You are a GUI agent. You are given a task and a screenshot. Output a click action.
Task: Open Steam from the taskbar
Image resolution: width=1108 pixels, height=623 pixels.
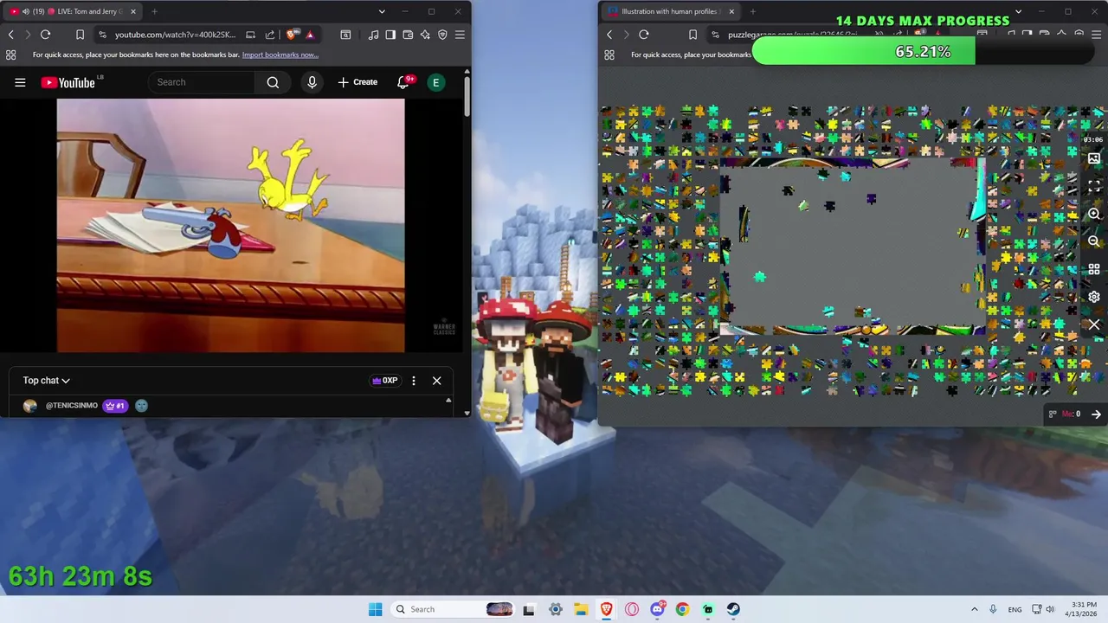pyautogui.click(x=733, y=609)
